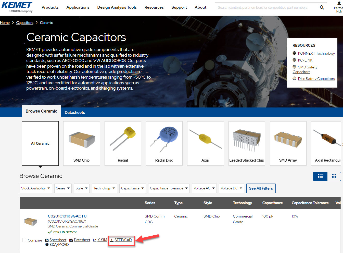Click the part number search field
343x253 pixels.
click(x=266, y=7)
